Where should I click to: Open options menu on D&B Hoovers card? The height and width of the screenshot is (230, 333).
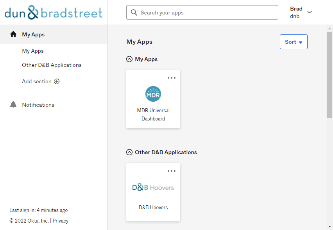(171, 171)
